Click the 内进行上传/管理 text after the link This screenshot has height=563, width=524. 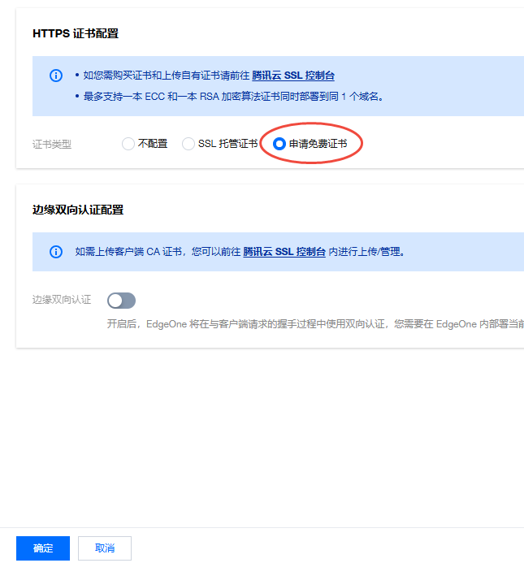[366, 252]
